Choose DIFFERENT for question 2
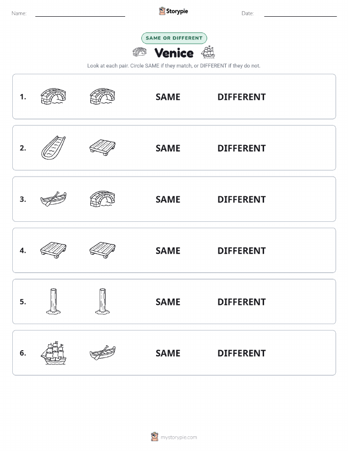Viewport: 348px width, 451px height. click(241, 148)
